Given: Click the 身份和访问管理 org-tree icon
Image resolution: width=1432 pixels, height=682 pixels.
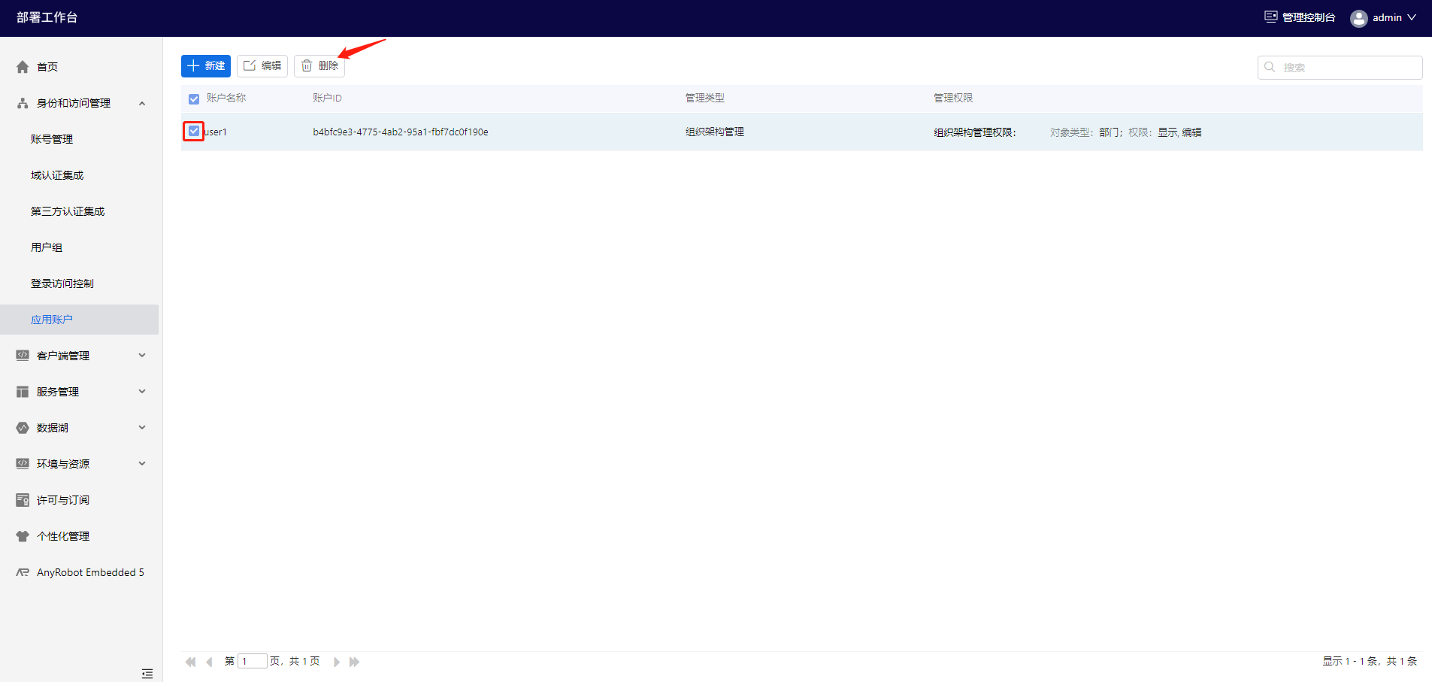Looking at the screenshot, I should click(x=23, y=103).
